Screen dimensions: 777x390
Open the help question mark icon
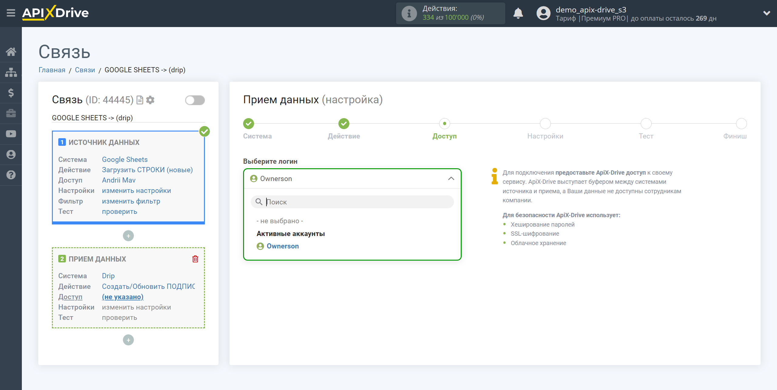pos(11,175)
